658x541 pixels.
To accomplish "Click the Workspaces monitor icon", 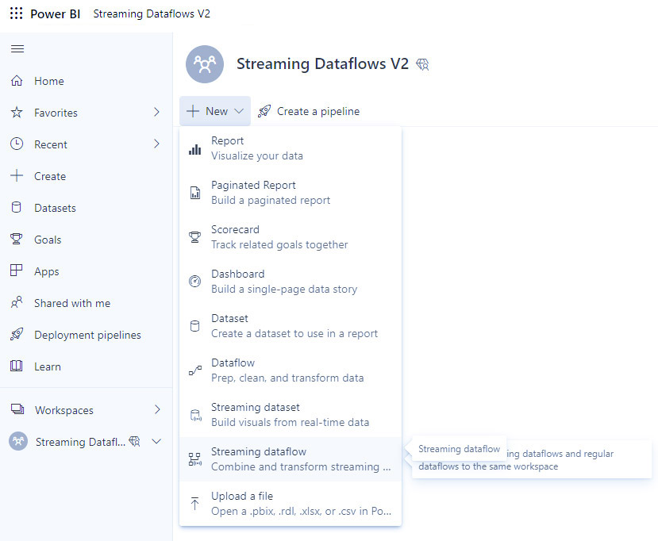I will (17, 409).
